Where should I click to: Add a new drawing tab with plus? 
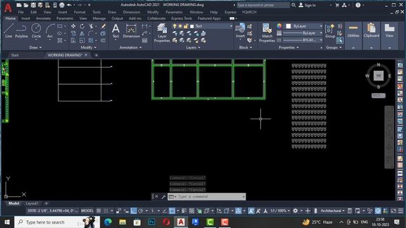(96, 55)
